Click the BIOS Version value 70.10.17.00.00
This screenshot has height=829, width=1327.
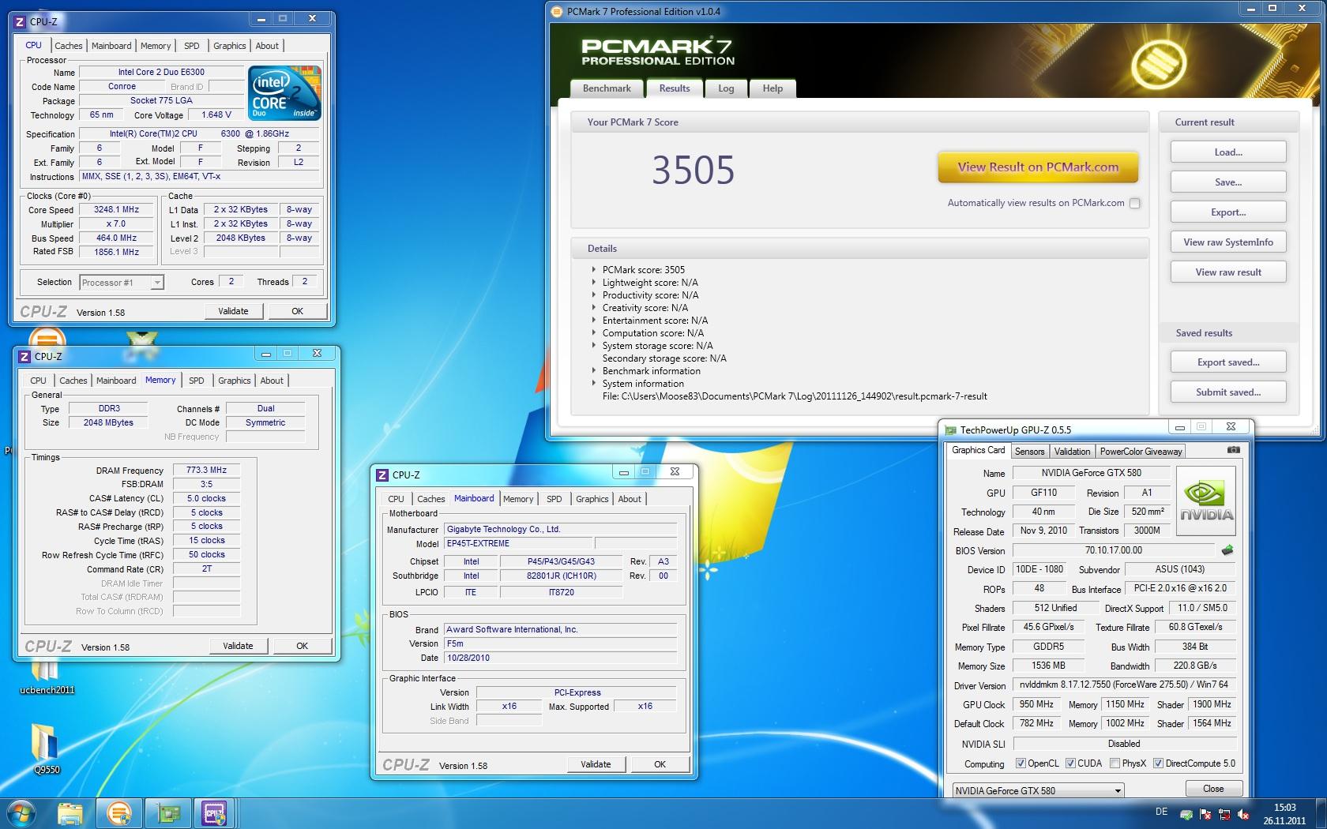point(1114,550)
